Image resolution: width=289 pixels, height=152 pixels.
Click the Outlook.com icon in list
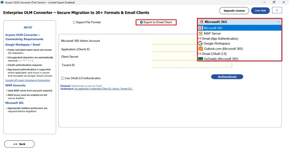201,49
